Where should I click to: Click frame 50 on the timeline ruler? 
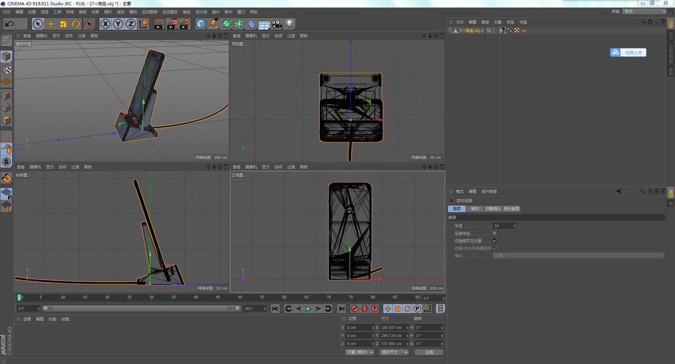click(x=240, y=297)
